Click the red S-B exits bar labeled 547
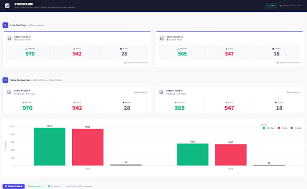Viewport: 307px width, 189px height. point(231,155)
